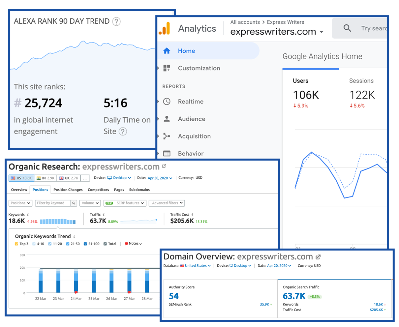399x327 pixels.
Task: Open the SERP features dropdown
Action: [125, 203]
